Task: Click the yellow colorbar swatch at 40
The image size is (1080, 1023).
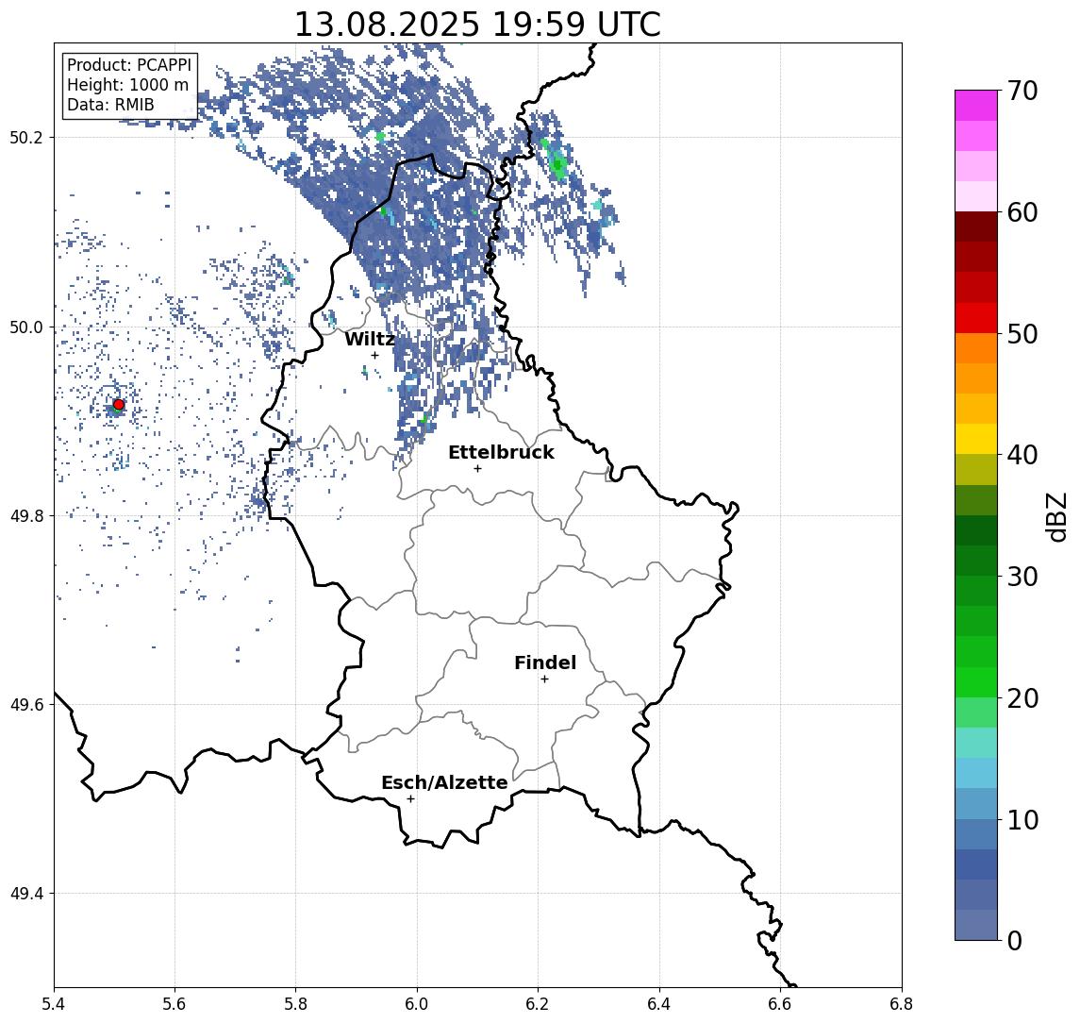Action: 976,440
